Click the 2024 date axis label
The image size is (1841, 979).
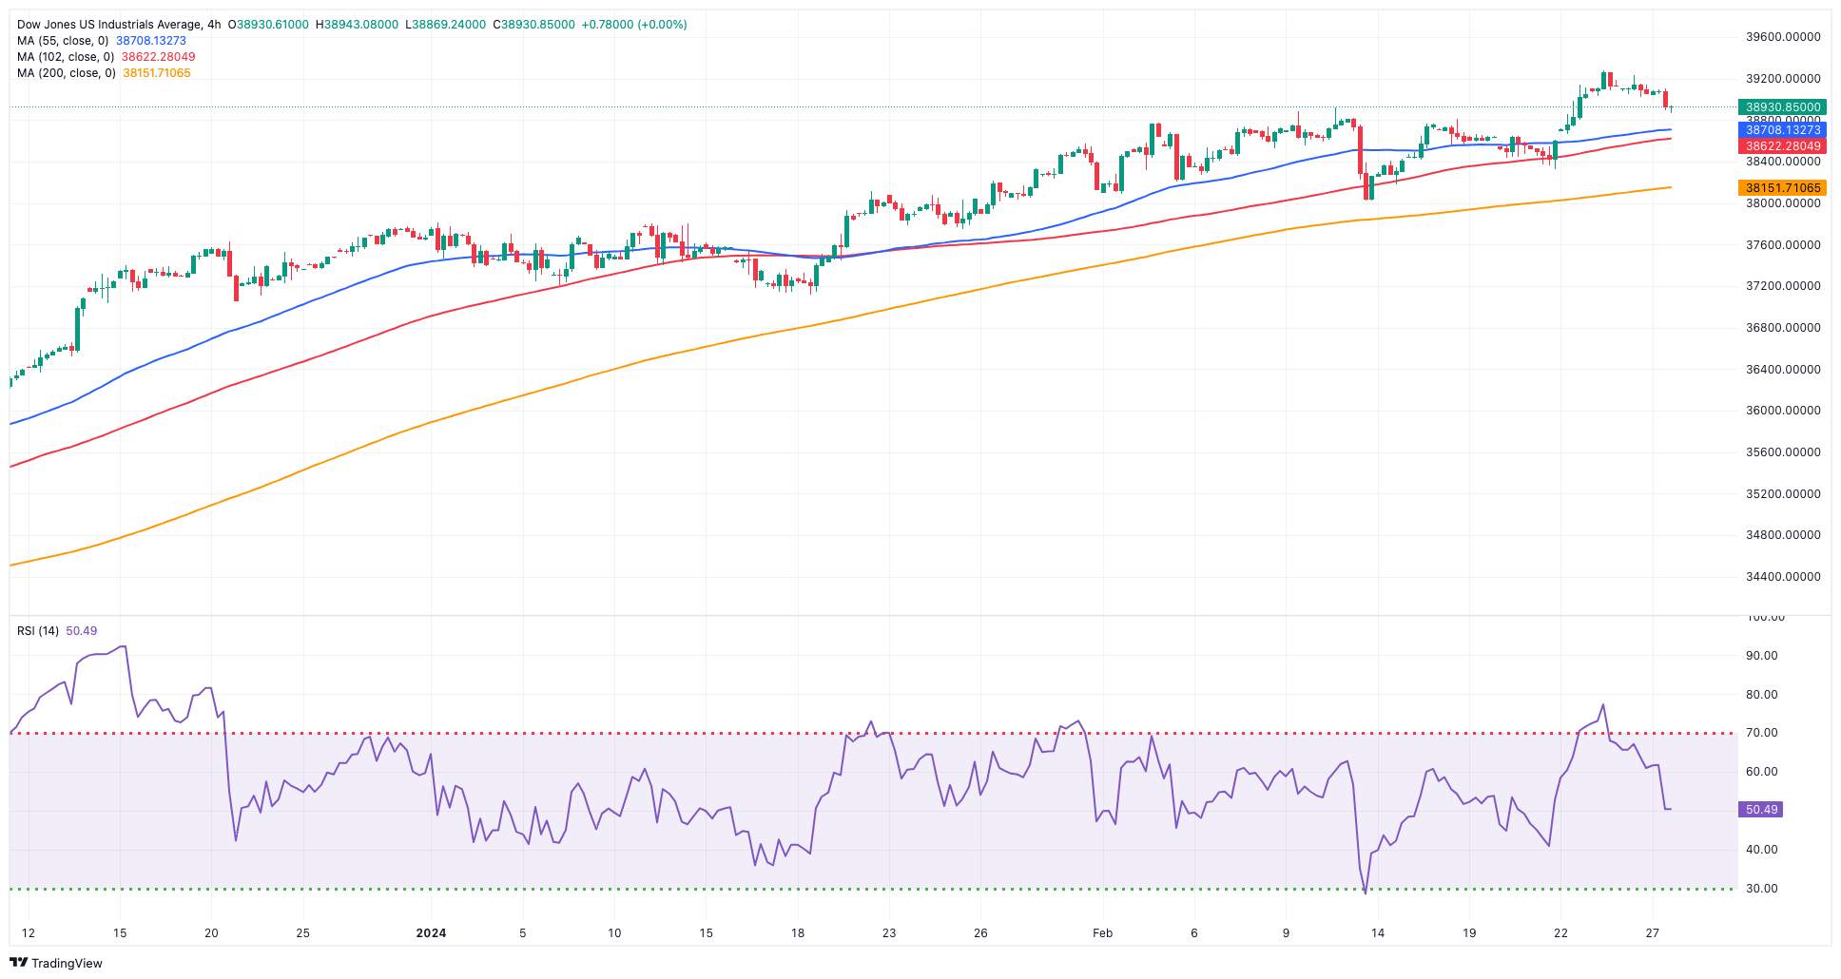tap(431, 933)
